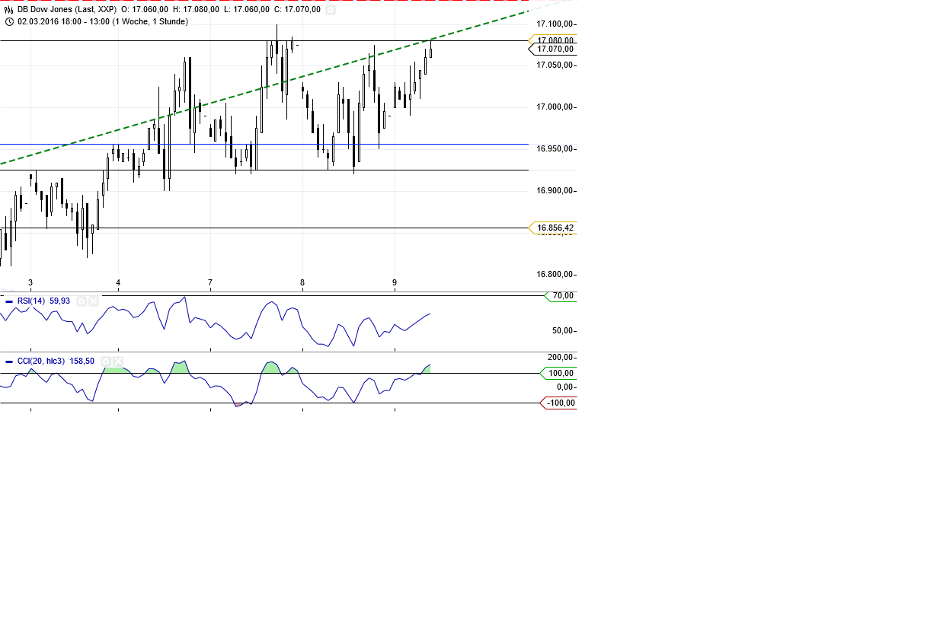940x618 pixels.
Task: Toggle CCI line visibility via its legend dash
Action: (9, 362)
